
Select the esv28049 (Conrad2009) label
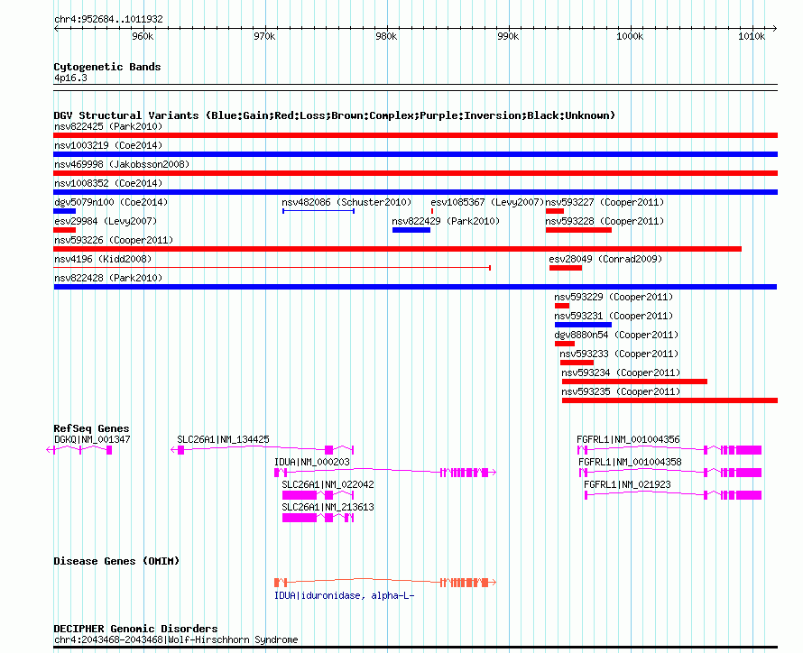point(605,259)
